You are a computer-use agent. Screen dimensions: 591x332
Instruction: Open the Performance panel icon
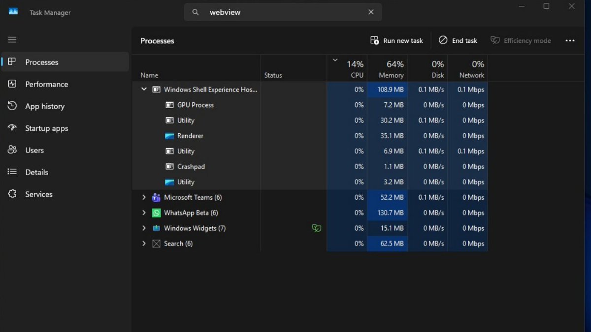(12, 84)
